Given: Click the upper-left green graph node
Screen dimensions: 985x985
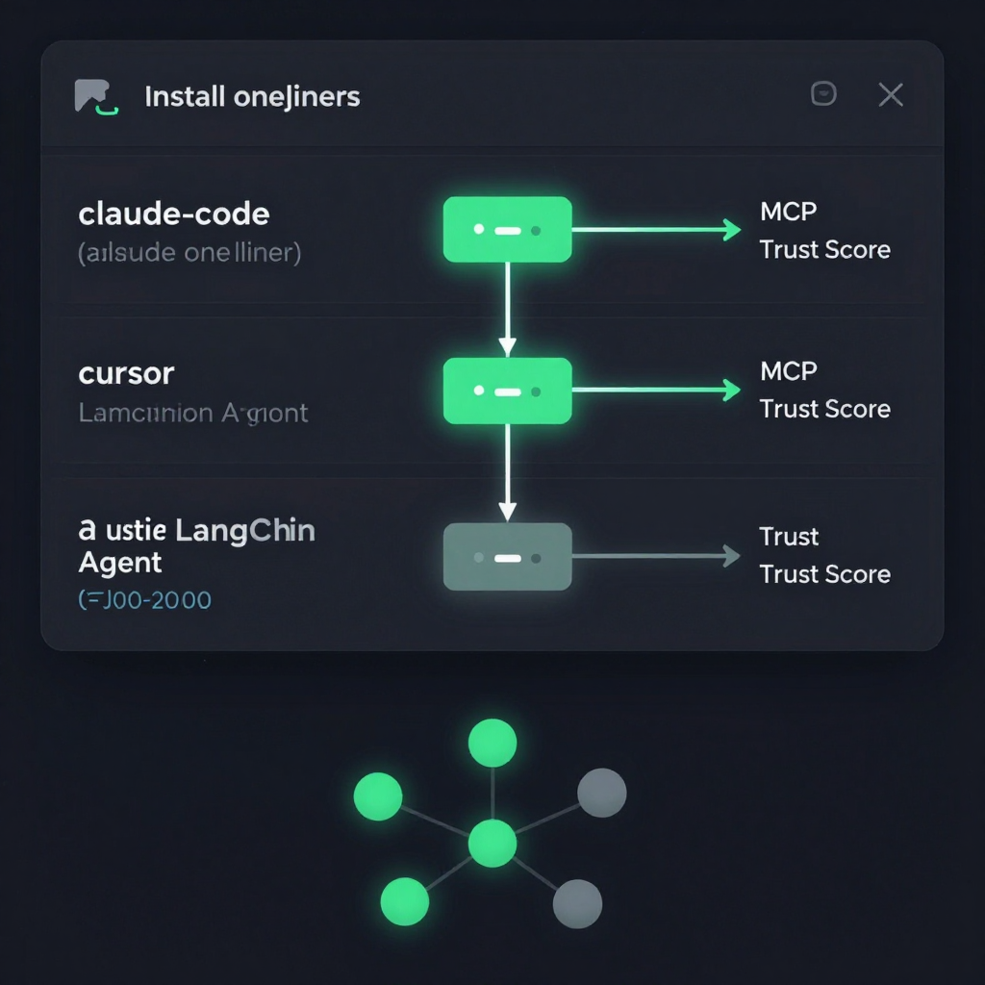Looking at the screenshot, I should tap(378, 796).
